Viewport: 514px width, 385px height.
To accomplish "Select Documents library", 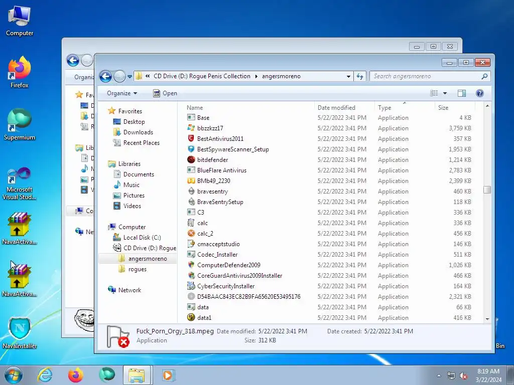I will point(139,174).
